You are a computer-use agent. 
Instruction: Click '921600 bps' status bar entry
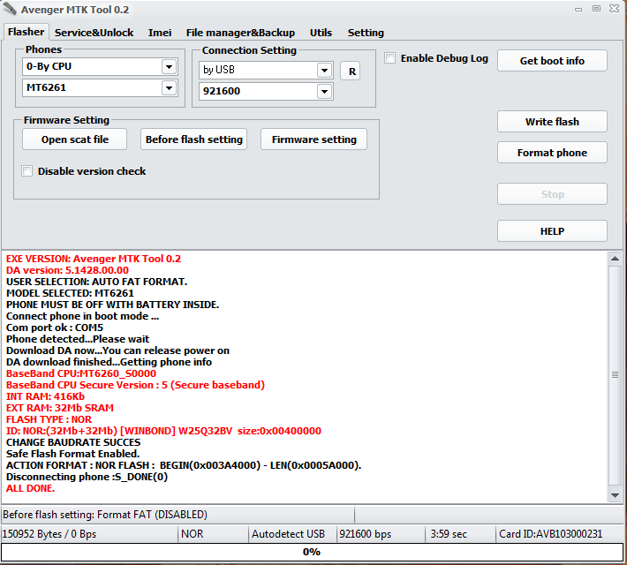click(x=365, y=534)
